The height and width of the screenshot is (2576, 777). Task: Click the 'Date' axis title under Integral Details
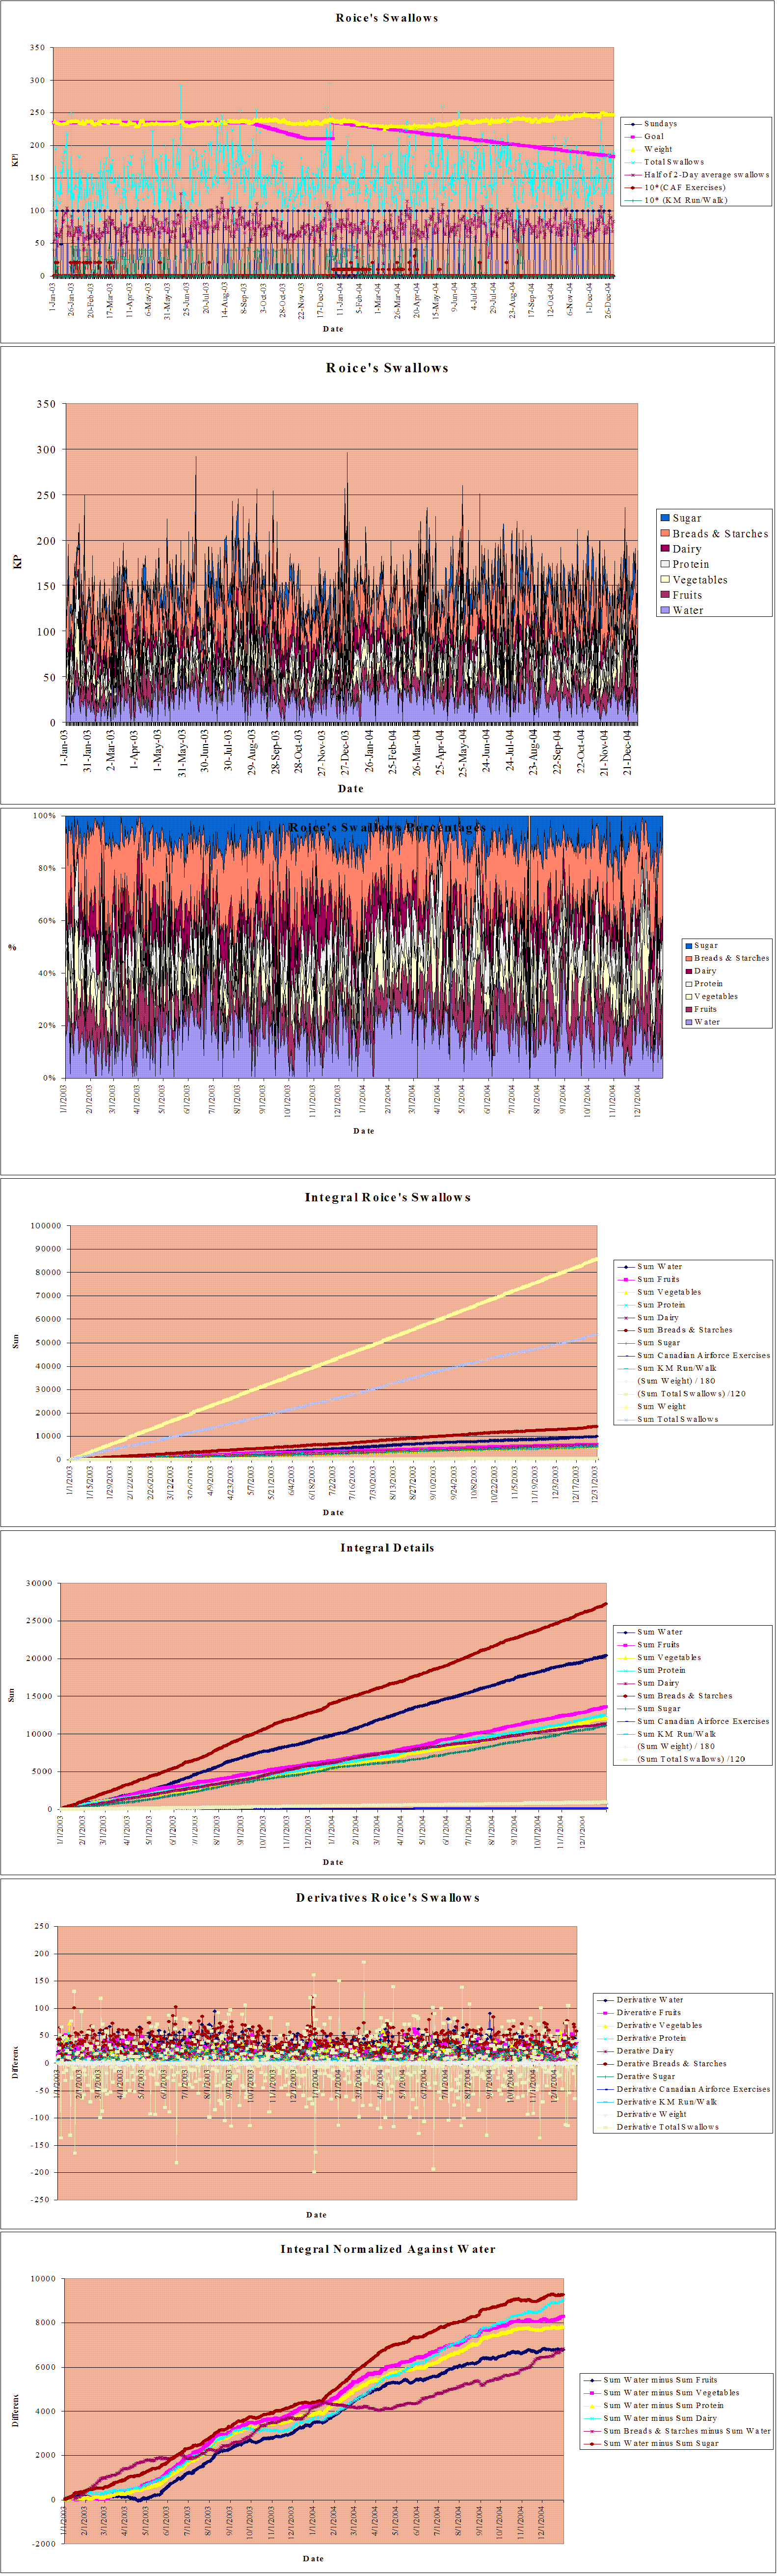[x=333, y=1863]
